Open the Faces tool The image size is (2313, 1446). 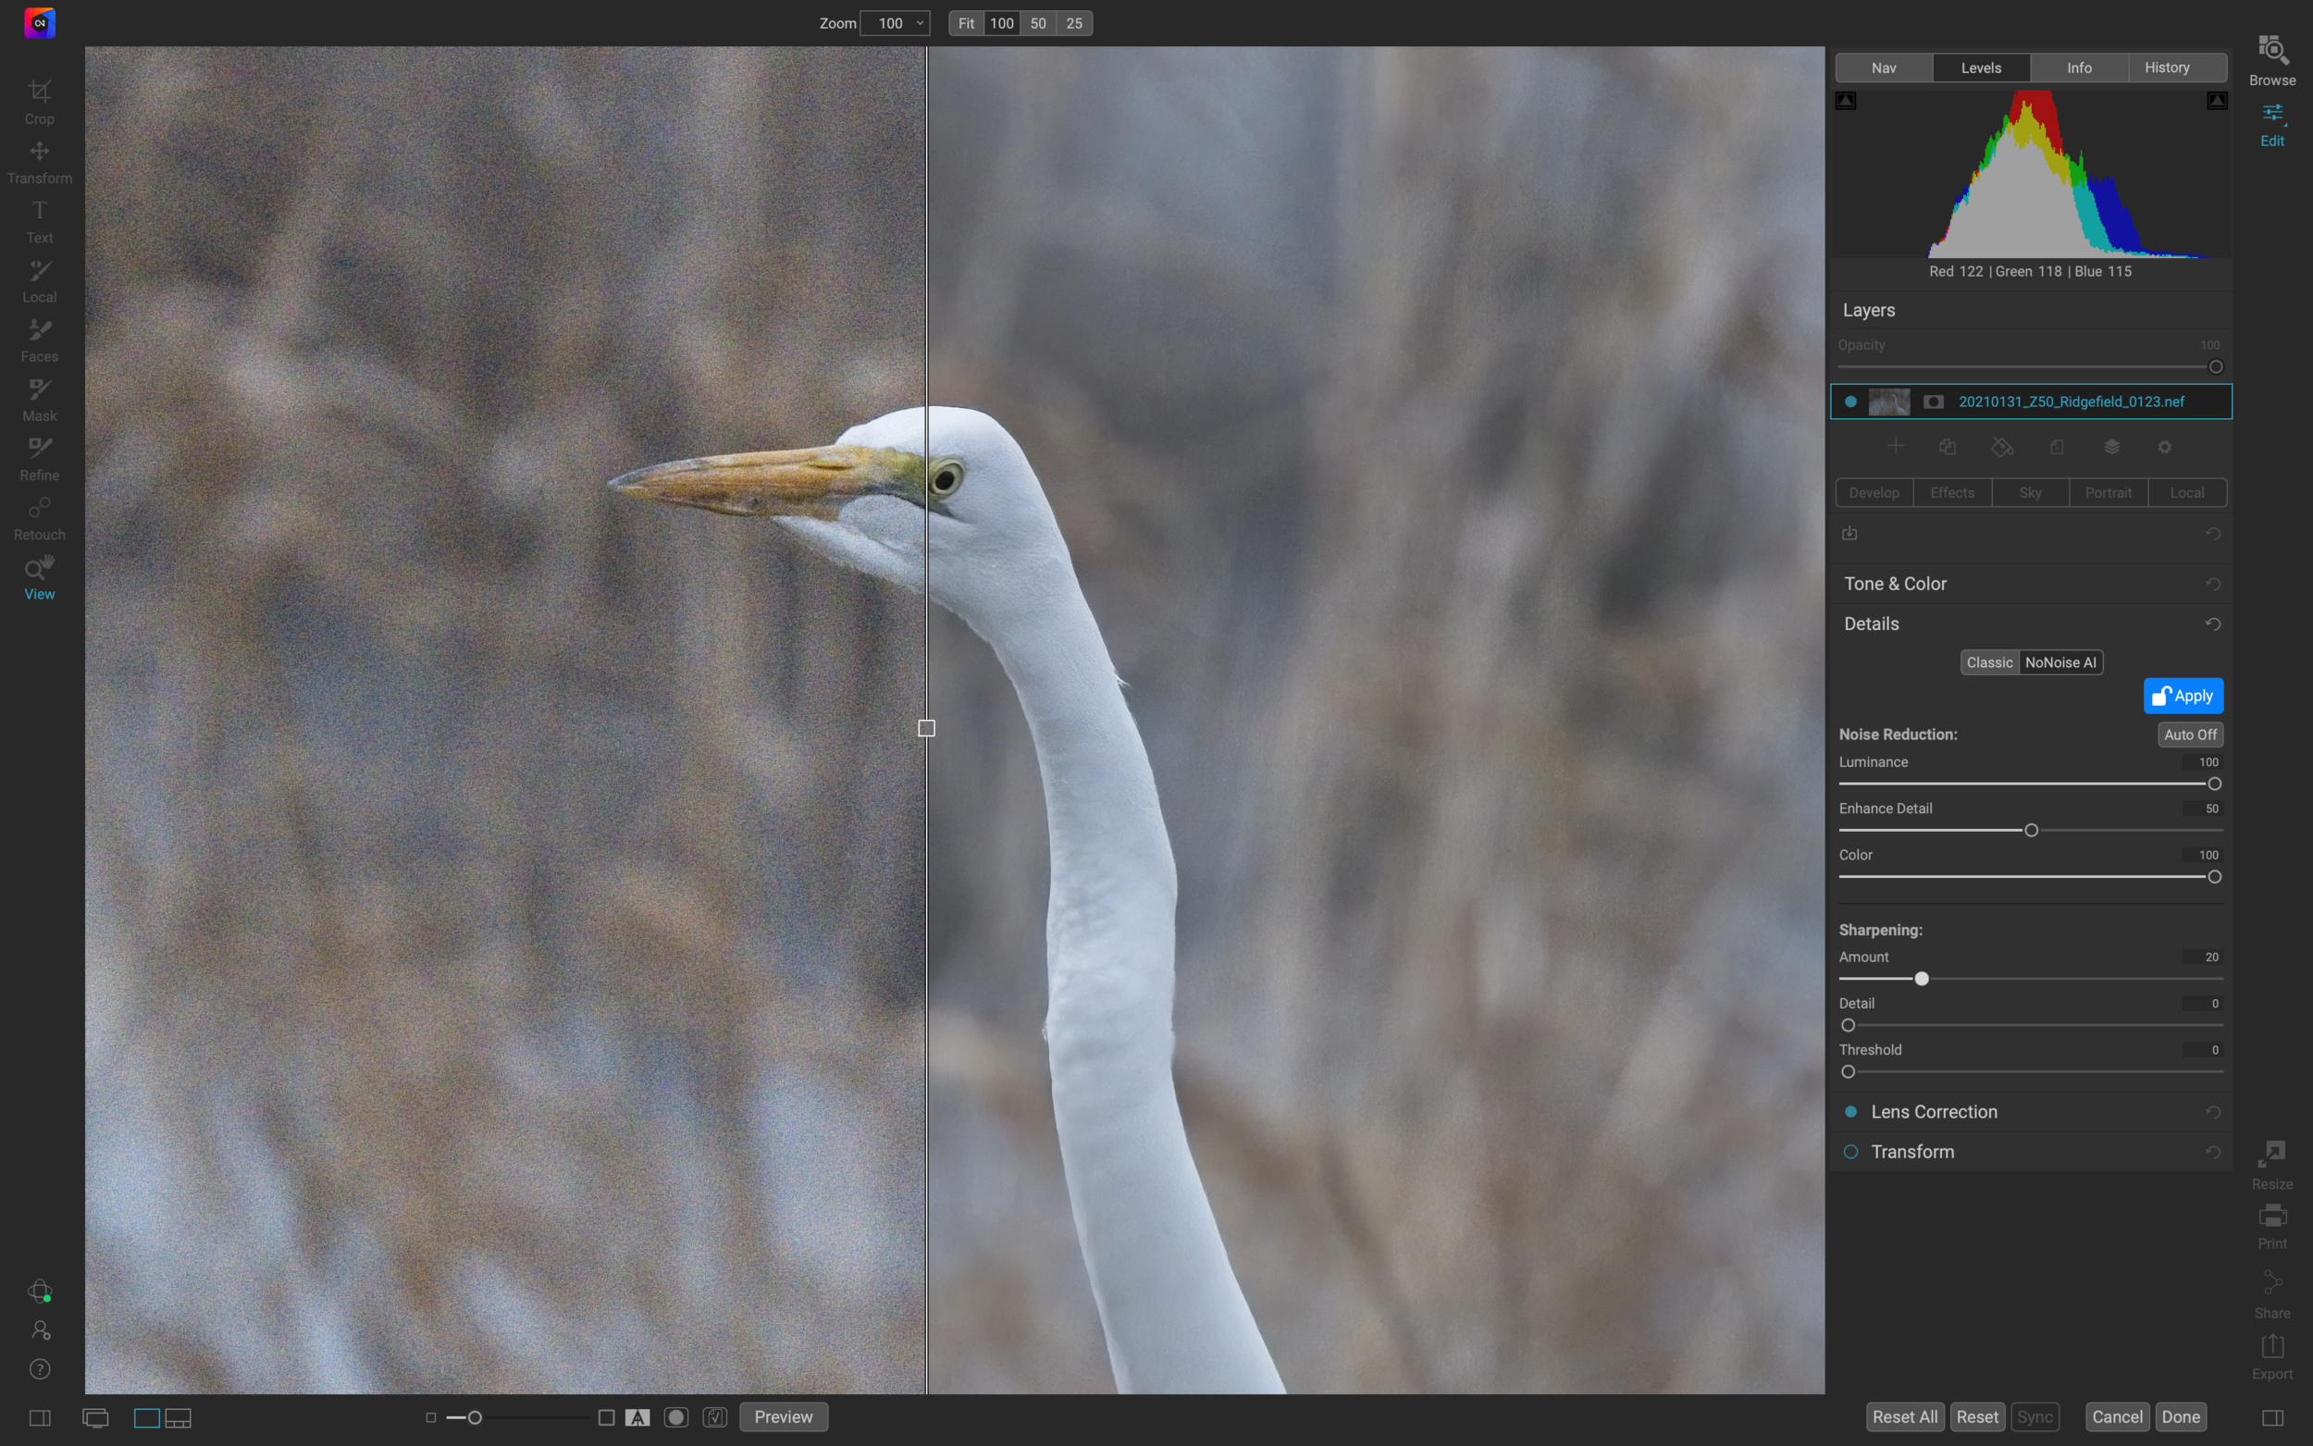coord(39,340)
